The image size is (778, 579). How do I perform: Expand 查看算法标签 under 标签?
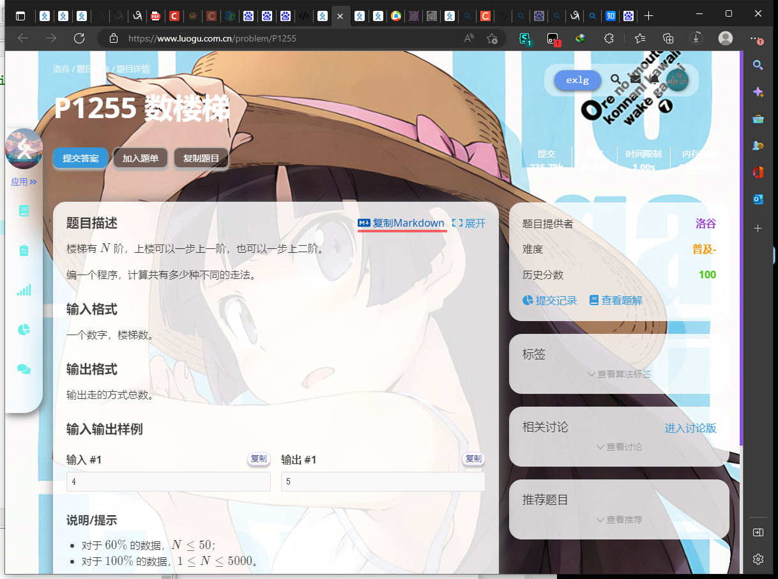tap(619, 374)
